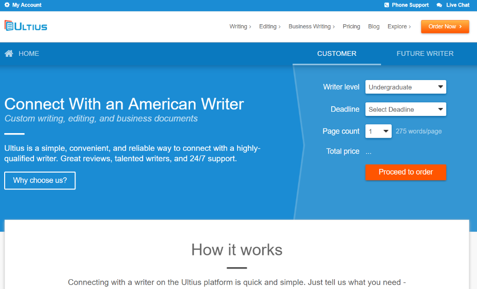
Task: Select the Customer tab
Action: coord(336,54)
